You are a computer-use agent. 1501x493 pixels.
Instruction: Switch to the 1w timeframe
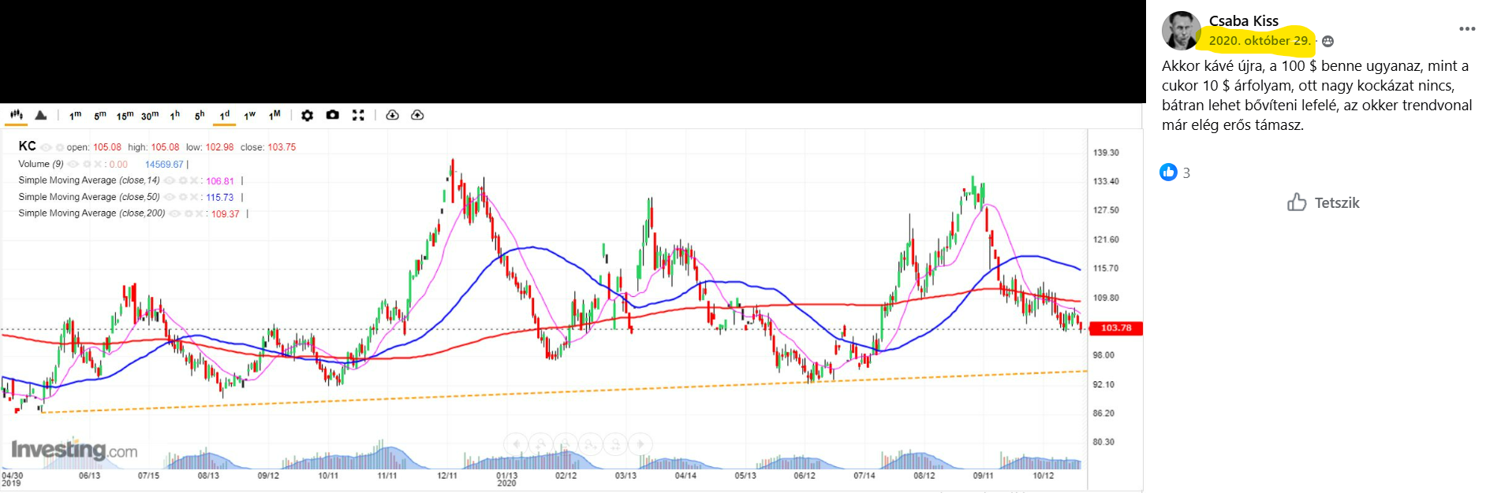click(249, 116)
